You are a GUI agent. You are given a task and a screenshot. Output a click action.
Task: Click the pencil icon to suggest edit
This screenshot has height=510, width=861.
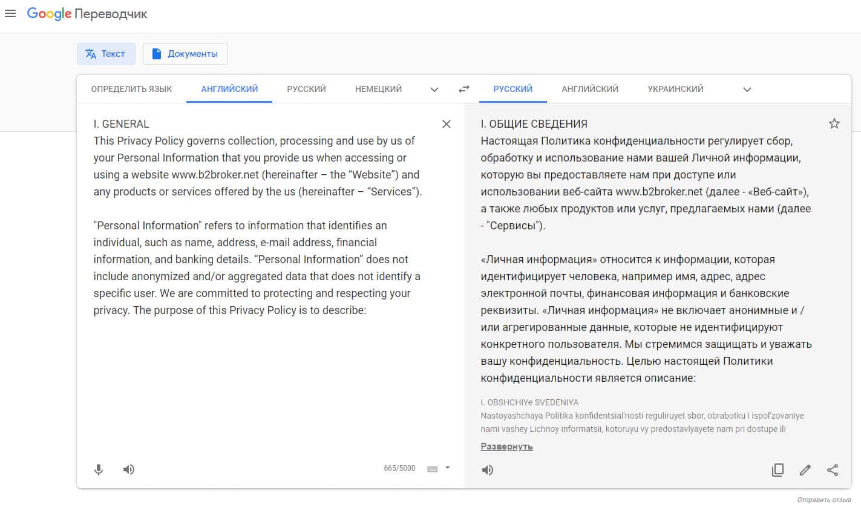pos(805,470)
